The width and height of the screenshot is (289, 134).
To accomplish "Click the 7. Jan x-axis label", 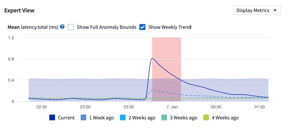I will [172, 107].
